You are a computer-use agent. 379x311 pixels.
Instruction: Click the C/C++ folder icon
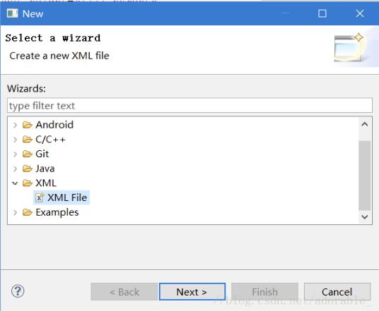point(28,140)
